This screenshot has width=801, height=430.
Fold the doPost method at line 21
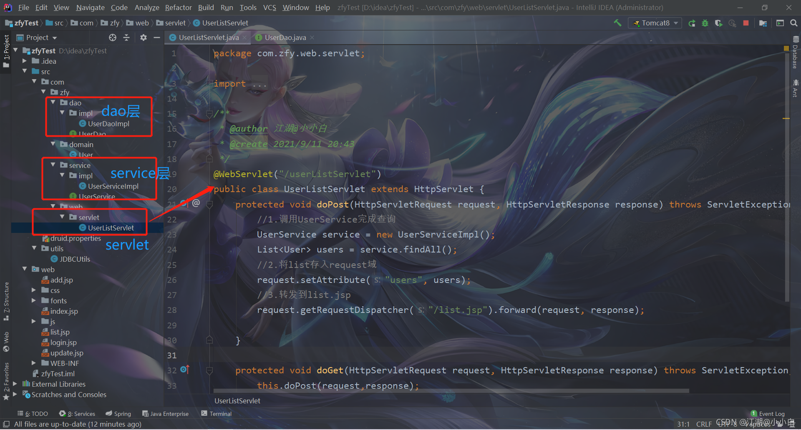pos(210,204)
